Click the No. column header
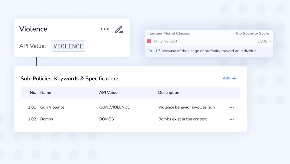This screenshot has height=164, width=290. point(33,93)
